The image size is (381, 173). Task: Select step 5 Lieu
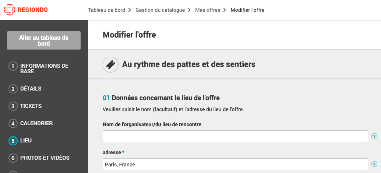26,141
